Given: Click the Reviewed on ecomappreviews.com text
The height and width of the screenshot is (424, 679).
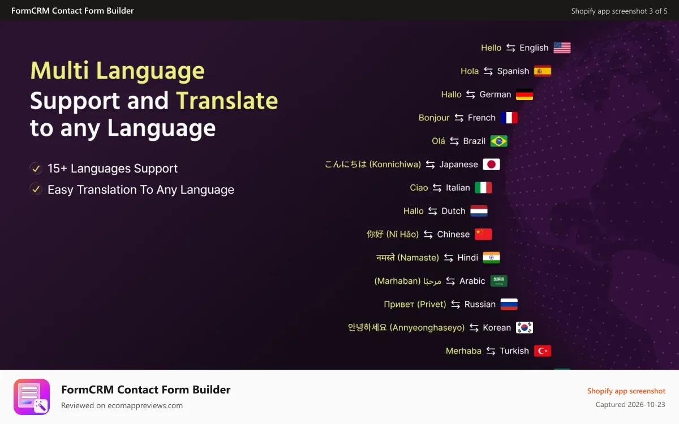Looking at the screenshot, I should pos(122,405).
